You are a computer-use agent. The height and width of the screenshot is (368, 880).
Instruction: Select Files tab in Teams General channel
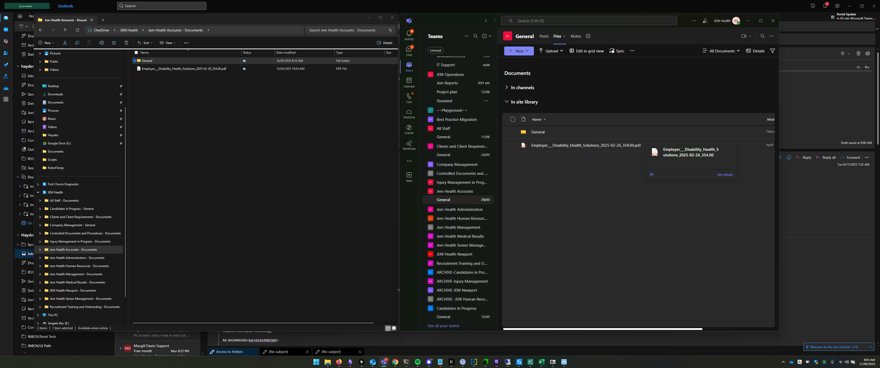[x=557, y=36]
